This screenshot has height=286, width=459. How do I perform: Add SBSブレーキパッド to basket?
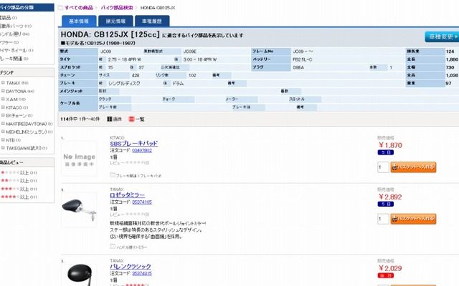[413, 167]
